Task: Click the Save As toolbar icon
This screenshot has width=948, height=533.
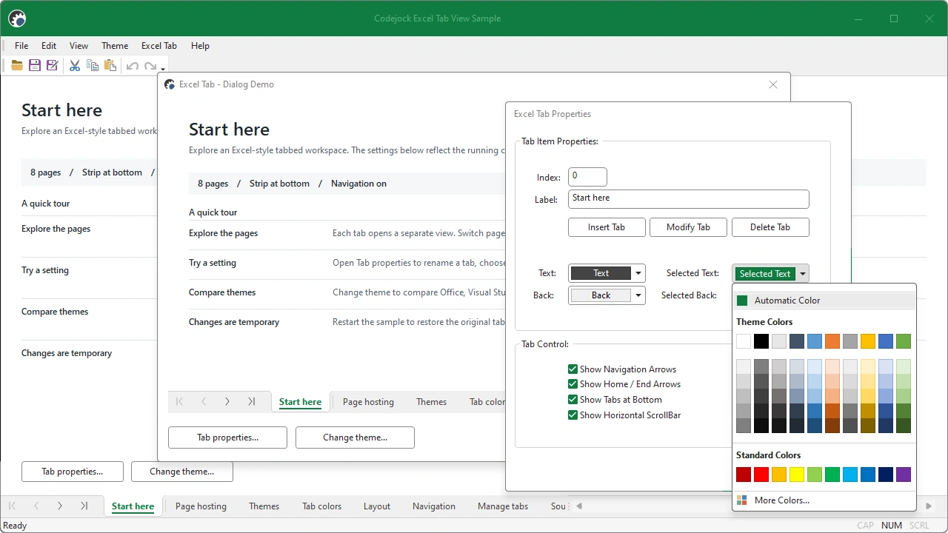Action: [x=53, y=65]
